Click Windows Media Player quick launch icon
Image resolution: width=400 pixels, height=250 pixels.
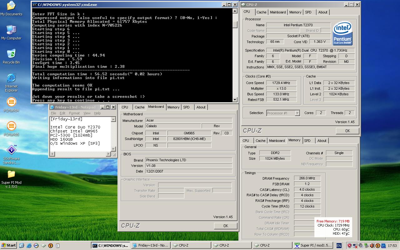(x=36, y=246)
